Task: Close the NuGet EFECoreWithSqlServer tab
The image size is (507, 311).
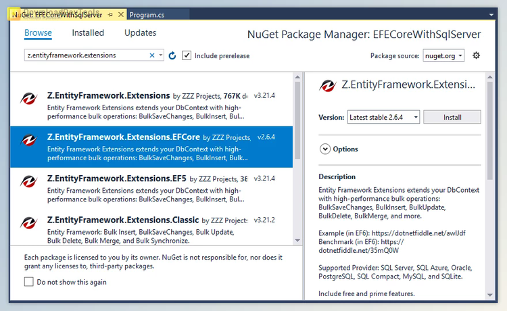Action: [120, 15]
